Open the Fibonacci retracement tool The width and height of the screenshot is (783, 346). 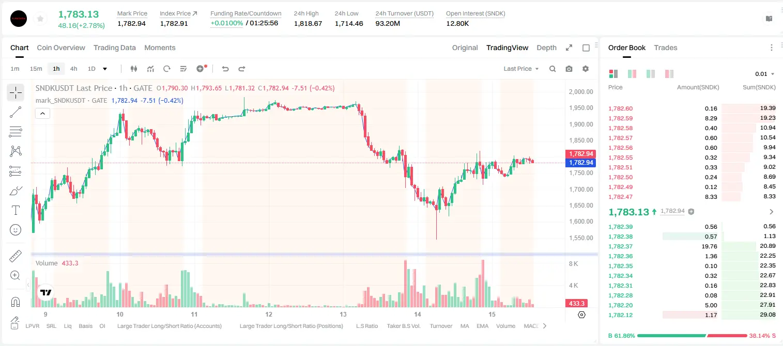point(16,132)
